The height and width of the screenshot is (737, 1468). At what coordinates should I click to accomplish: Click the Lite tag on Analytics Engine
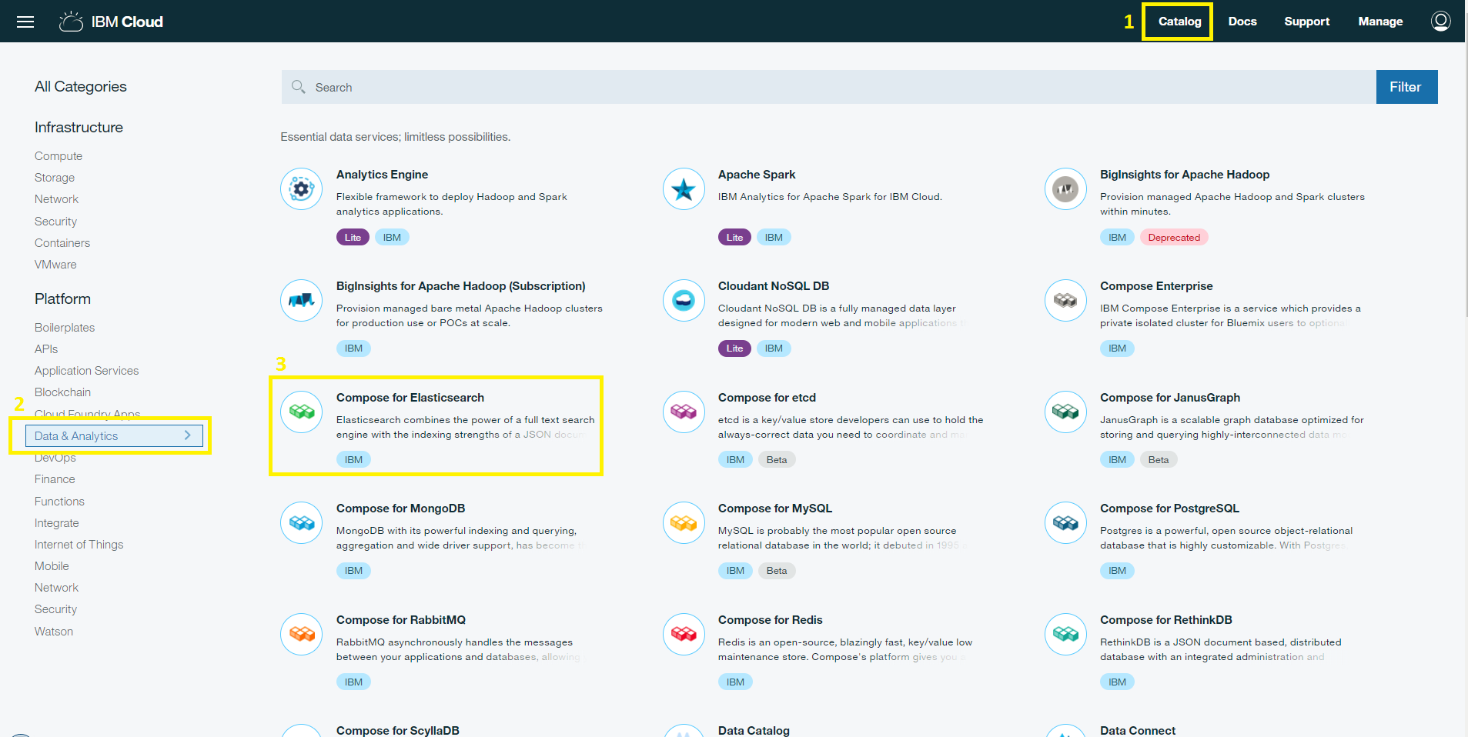click(353, 237)
